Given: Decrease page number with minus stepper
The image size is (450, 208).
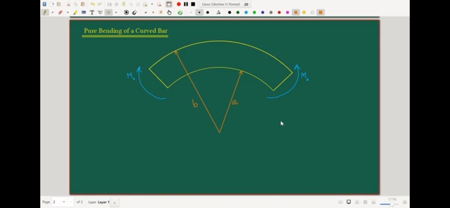Looking at the screenshot, I should [64, 202].
